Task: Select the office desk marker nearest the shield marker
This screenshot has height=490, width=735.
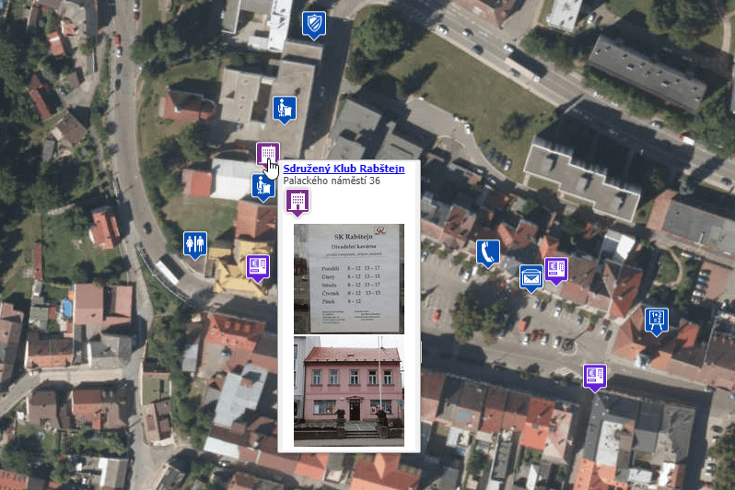Action: click(x=285, y=110)
